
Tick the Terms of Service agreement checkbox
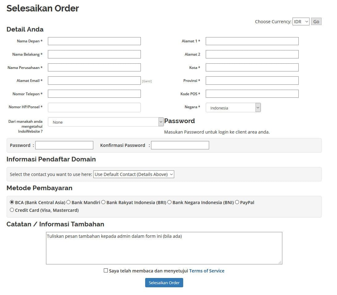click(106, 271)
